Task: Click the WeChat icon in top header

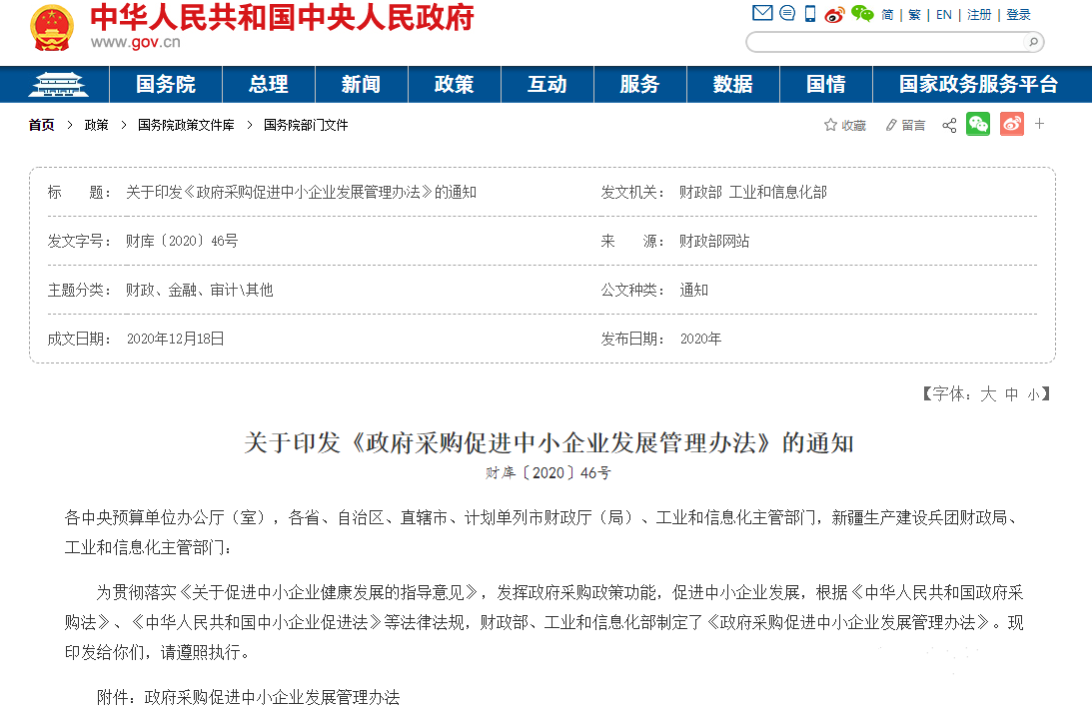Action: (862, 13)
